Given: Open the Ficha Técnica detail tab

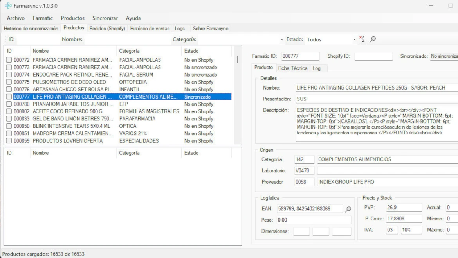Looking at the screenshot, I should 293,68.
